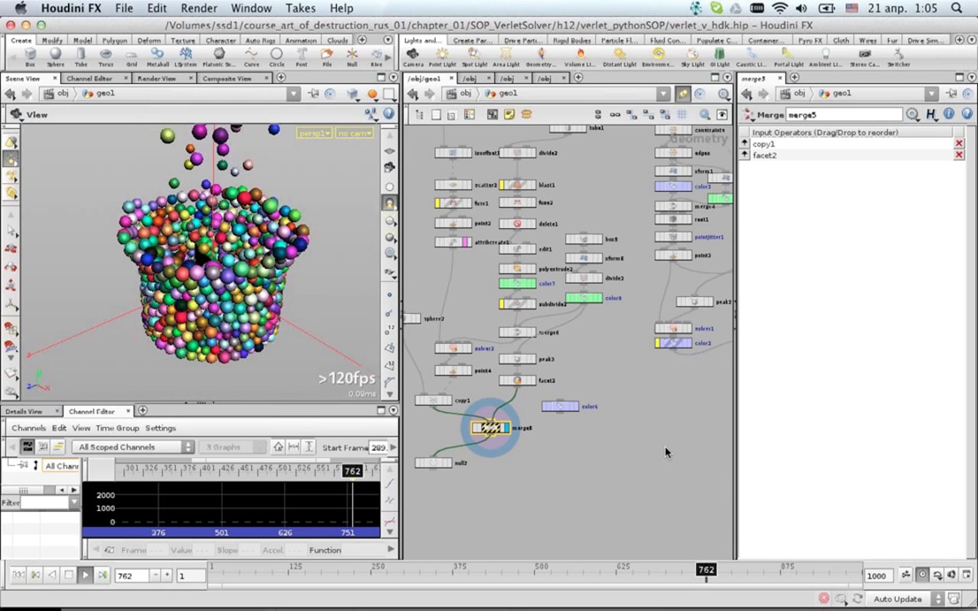Expand the Scene View path dropdown arrow
The width and height of the screenshot is (978, 611).
[293, 94]
